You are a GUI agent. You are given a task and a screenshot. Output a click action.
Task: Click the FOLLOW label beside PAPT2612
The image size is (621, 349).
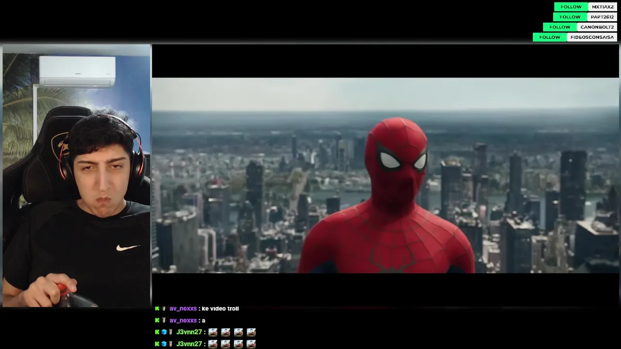point(570,17)
